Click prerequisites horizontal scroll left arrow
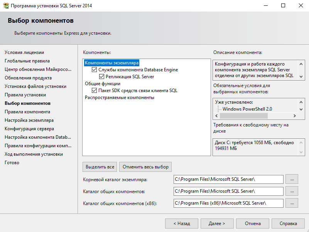Image resolution: width=309 pixels, height=232 pixels. pos(216,116)
